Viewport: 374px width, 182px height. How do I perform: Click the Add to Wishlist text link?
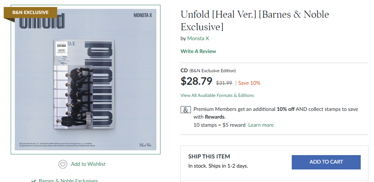pyautogui.click(x=88, y=164)
